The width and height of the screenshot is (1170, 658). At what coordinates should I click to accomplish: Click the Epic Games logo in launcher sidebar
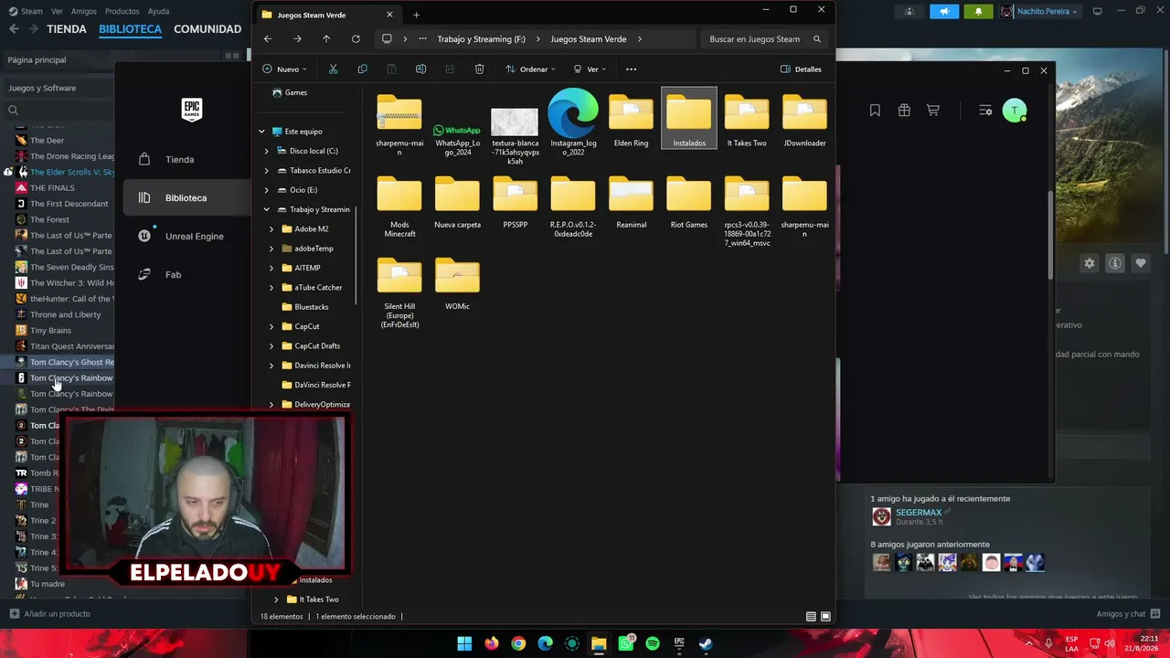click(x=191, y=110)
